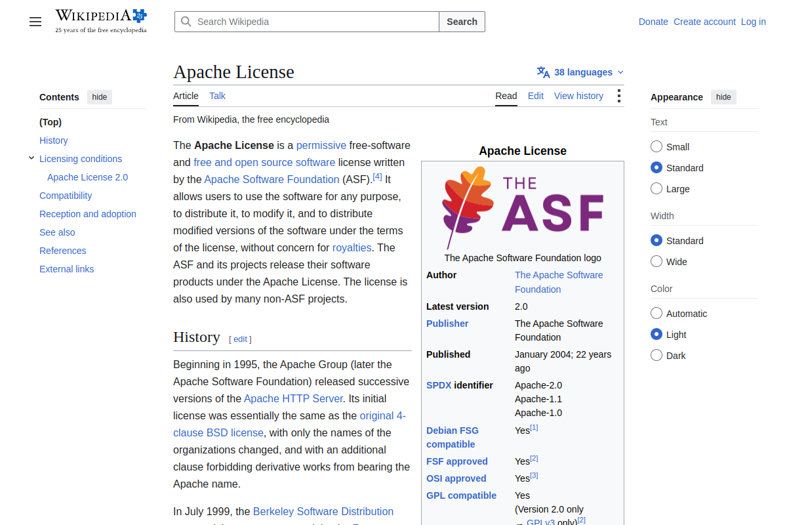The height and width of the screenshot is (525, 787).
Task: Jump to External links in contents
Action: click(67, 269)
